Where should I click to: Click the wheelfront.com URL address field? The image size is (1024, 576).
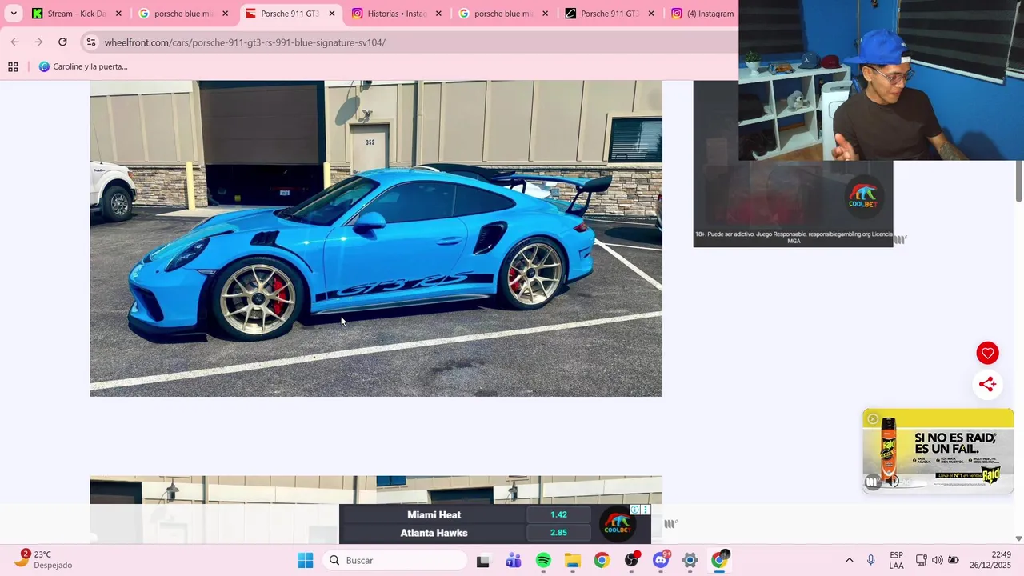(x=245, y=42)
